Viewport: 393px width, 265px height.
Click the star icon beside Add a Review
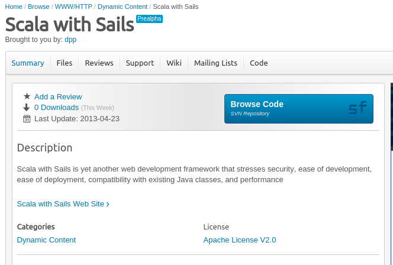[27, 96]
